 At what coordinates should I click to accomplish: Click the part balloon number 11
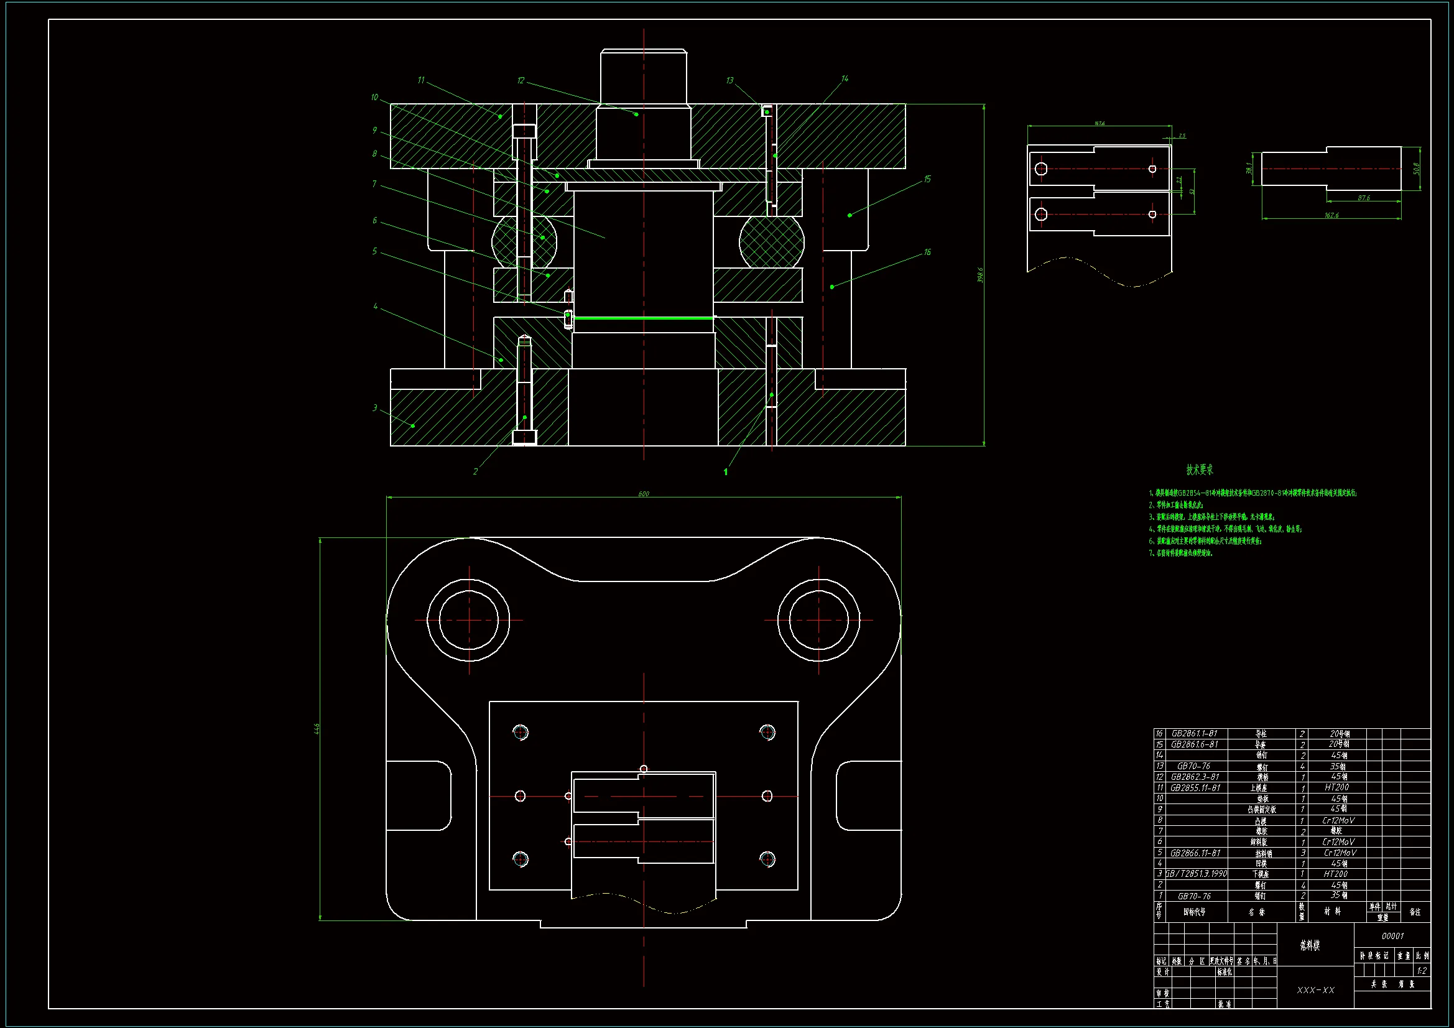tap(421, 80)
